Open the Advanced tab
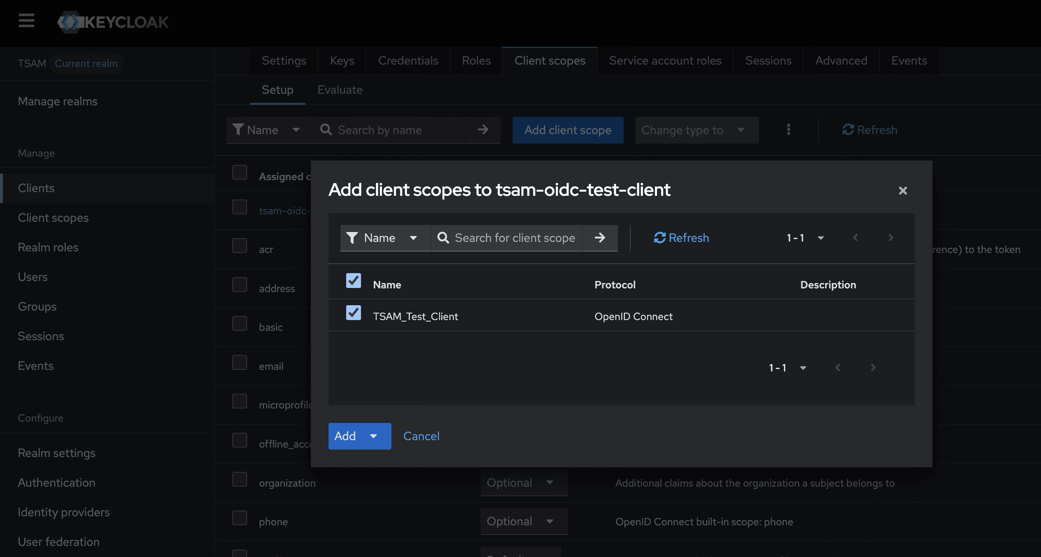This screenshot has height=557, width=1041. [841, 61]
